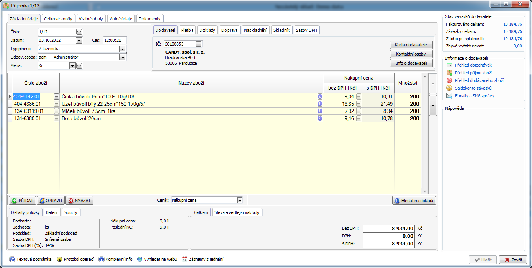Click into the Číslo input field
532x268 pixels.
pos(56,32)
